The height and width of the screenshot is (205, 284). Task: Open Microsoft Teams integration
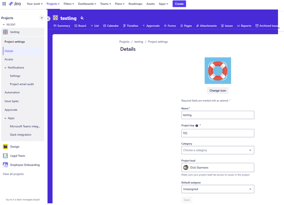(x=25, y=126)
